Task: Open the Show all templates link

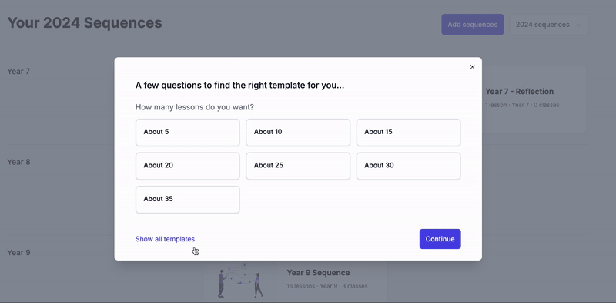Action: (165, 239)
